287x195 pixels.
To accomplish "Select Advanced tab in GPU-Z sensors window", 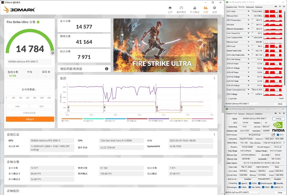I will tap(250, 7).
